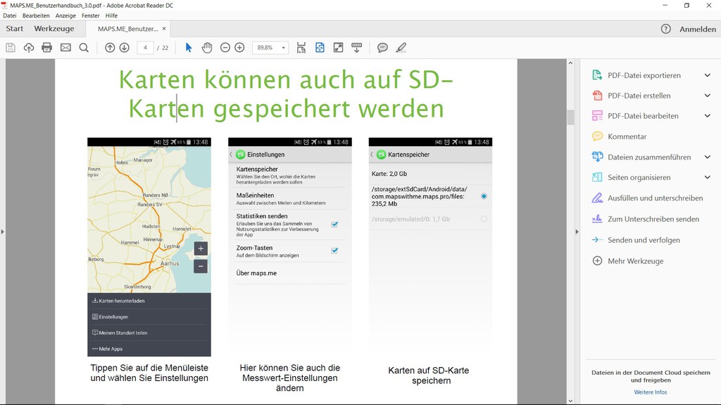Click the PDF-Datei bearbeiten icon
Image resolution: width=721 pixels, height=405 pixels.
[597, 116]
